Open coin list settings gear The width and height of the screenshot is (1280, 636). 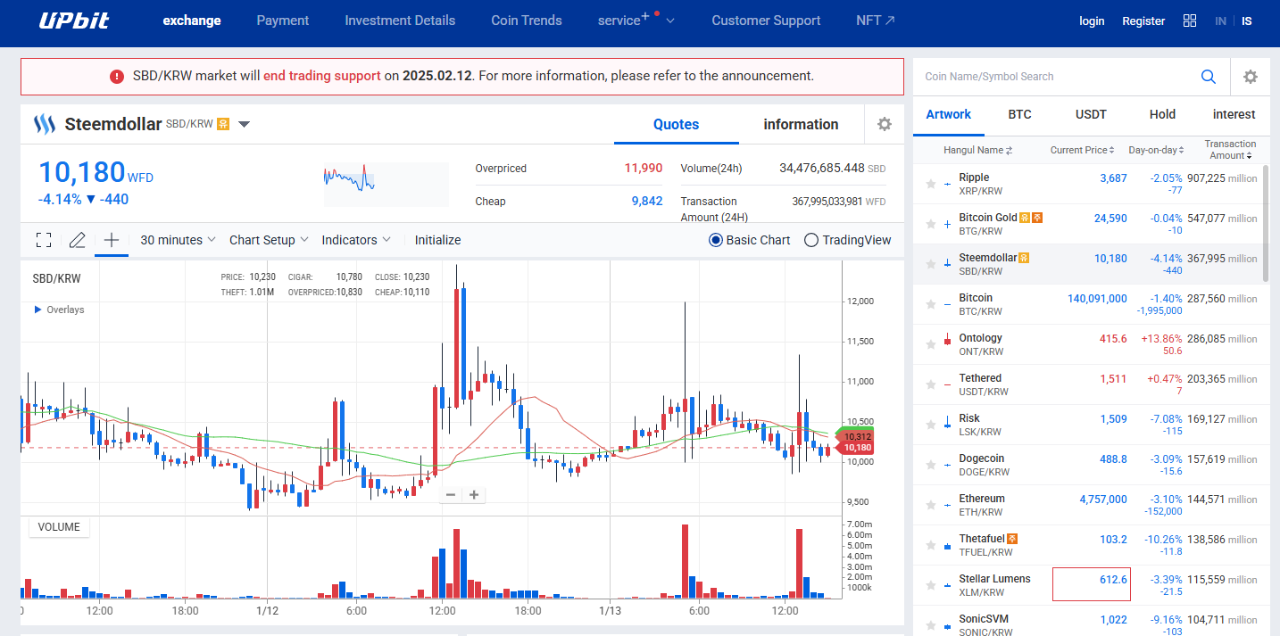tap(1251, 77)
